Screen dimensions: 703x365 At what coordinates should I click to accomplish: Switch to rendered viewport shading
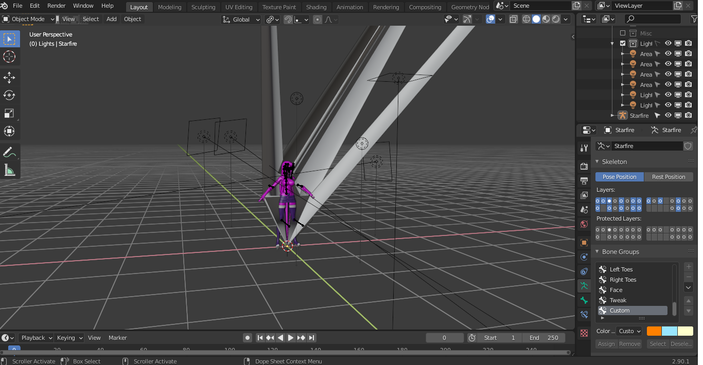pyautogui.click(x=556, y=19)
